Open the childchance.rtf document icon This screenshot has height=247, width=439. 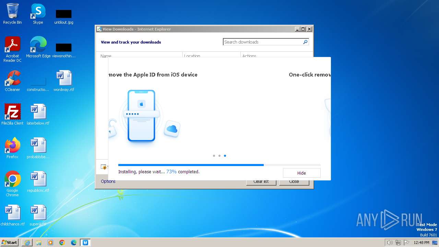[12, 215]
